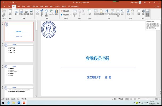Click the Equation (公式) pi icon

click(128, 12)
